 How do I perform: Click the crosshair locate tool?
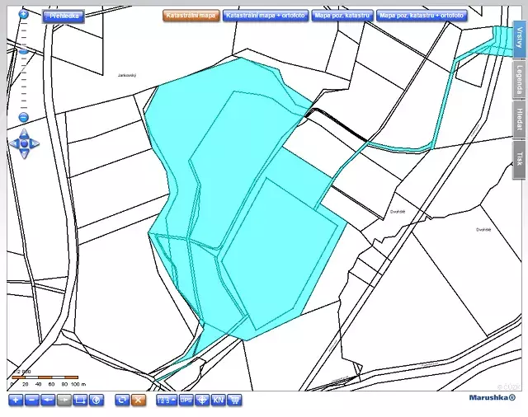pos(202,400)
